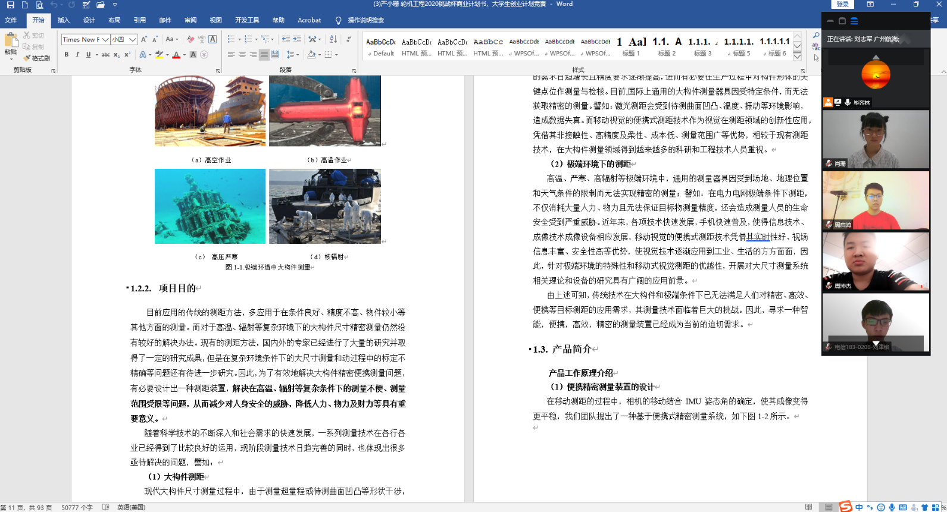The image size is (947, 512).
Task: Click the grow font size icon
Action: click(144, 39)
